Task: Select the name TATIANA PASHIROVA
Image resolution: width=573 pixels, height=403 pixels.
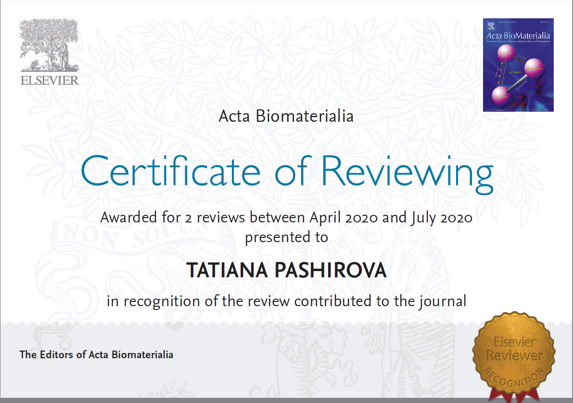Action: 287,270
